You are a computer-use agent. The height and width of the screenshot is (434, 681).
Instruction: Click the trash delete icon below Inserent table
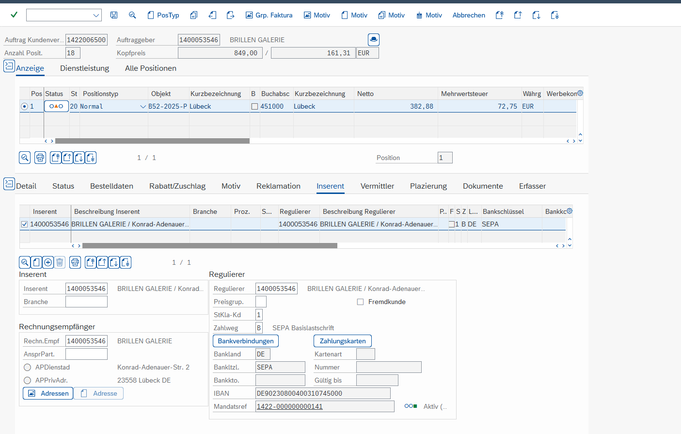pyautogui.click(x=60, y=262)
